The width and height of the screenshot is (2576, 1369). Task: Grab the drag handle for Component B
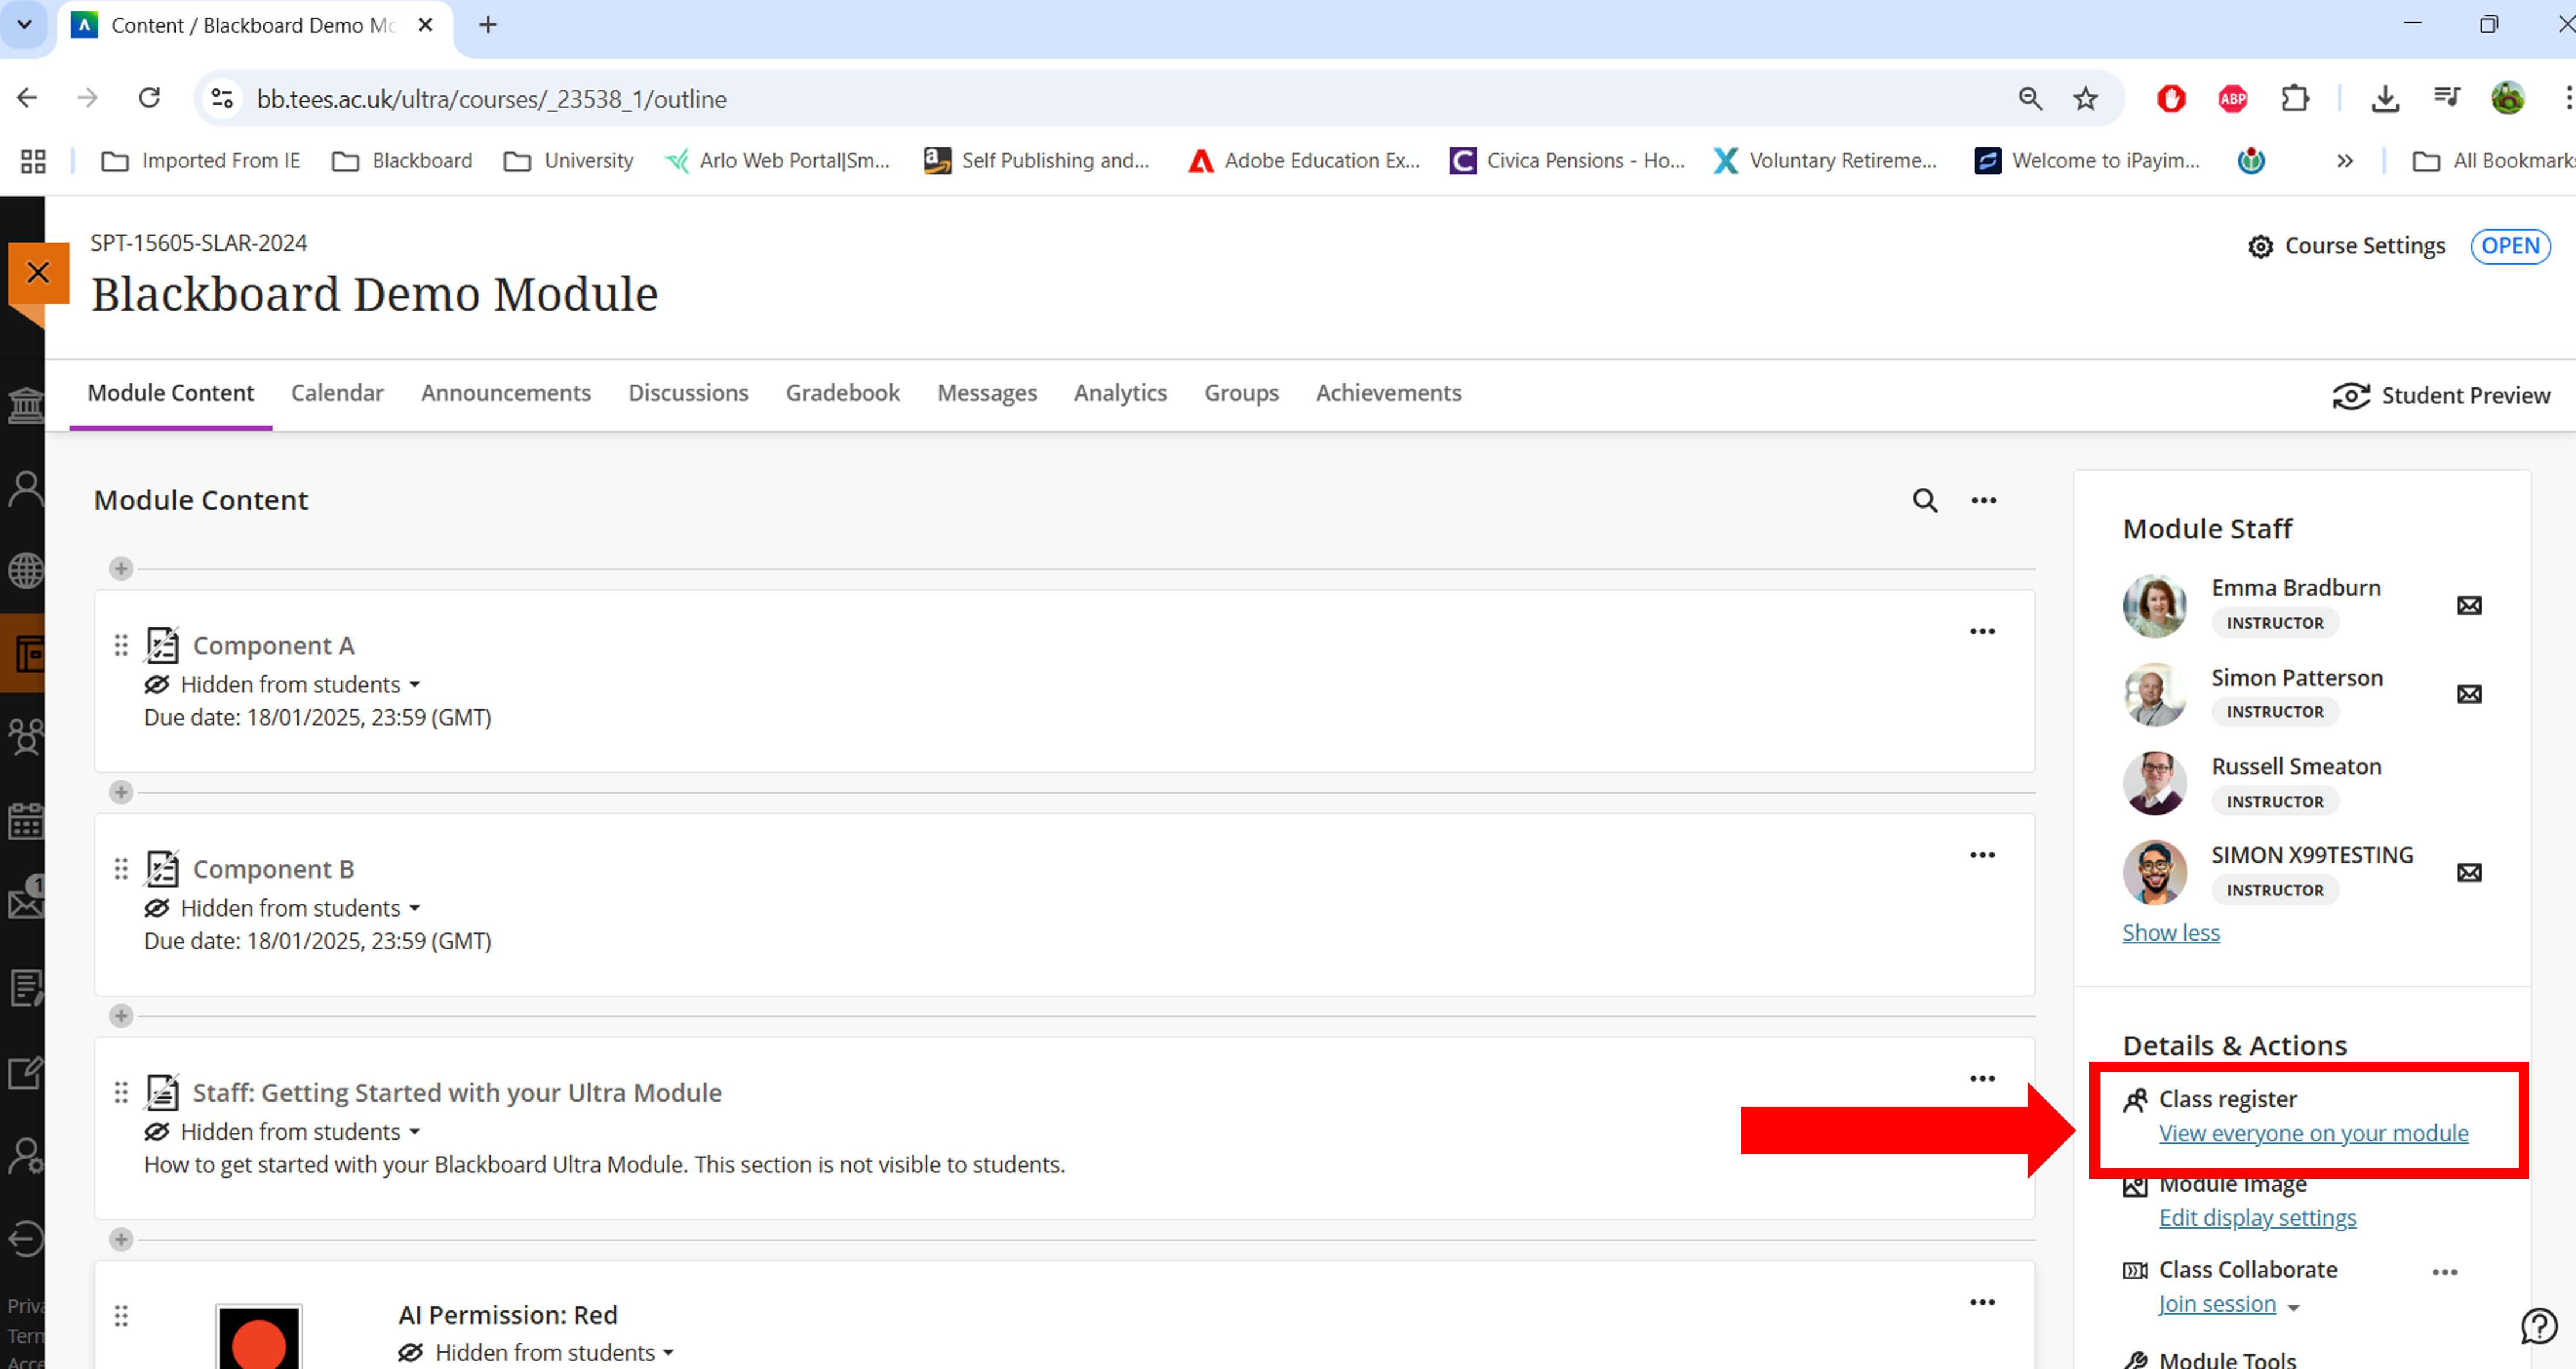coord(121,869)
